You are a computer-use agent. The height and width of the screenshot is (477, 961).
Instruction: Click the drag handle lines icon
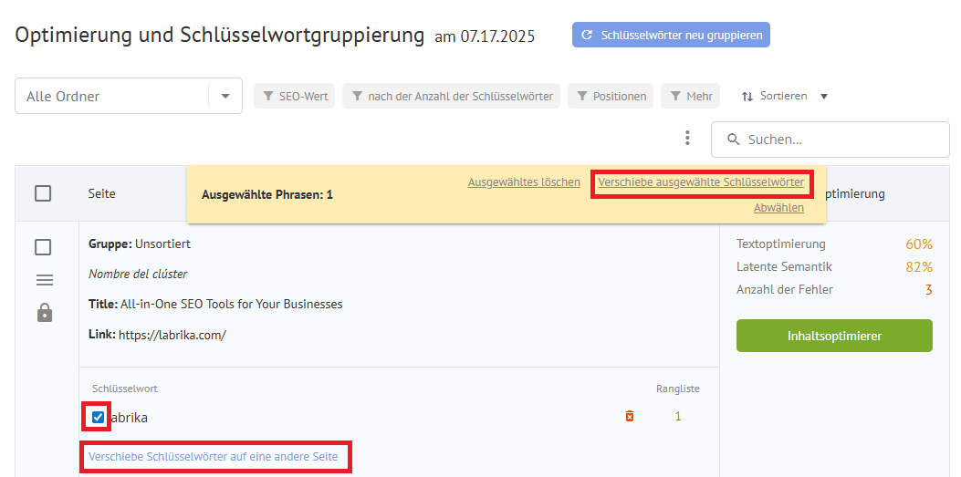pos(44,280)
